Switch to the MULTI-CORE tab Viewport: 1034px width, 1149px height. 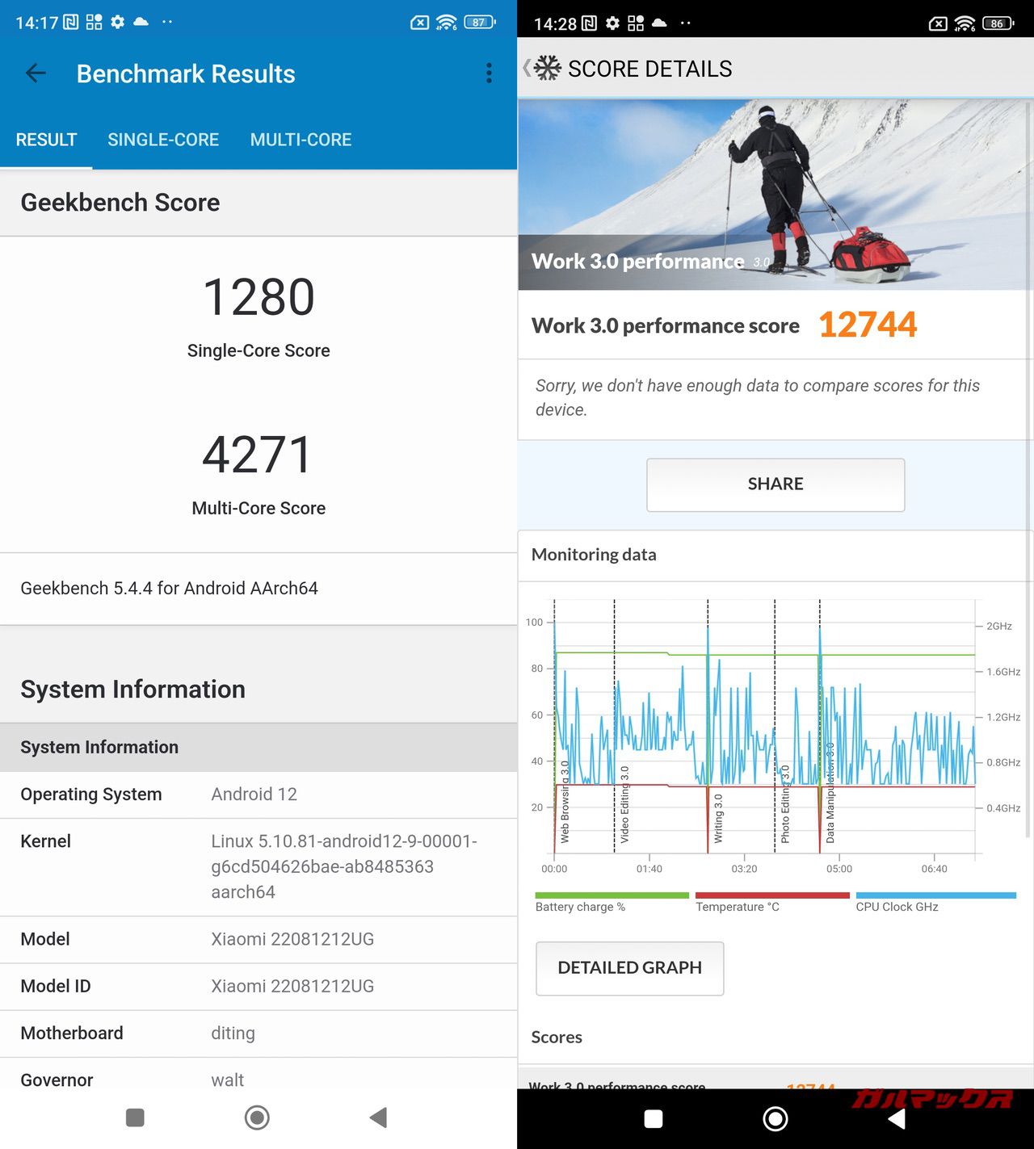click(x=301, y=140)
